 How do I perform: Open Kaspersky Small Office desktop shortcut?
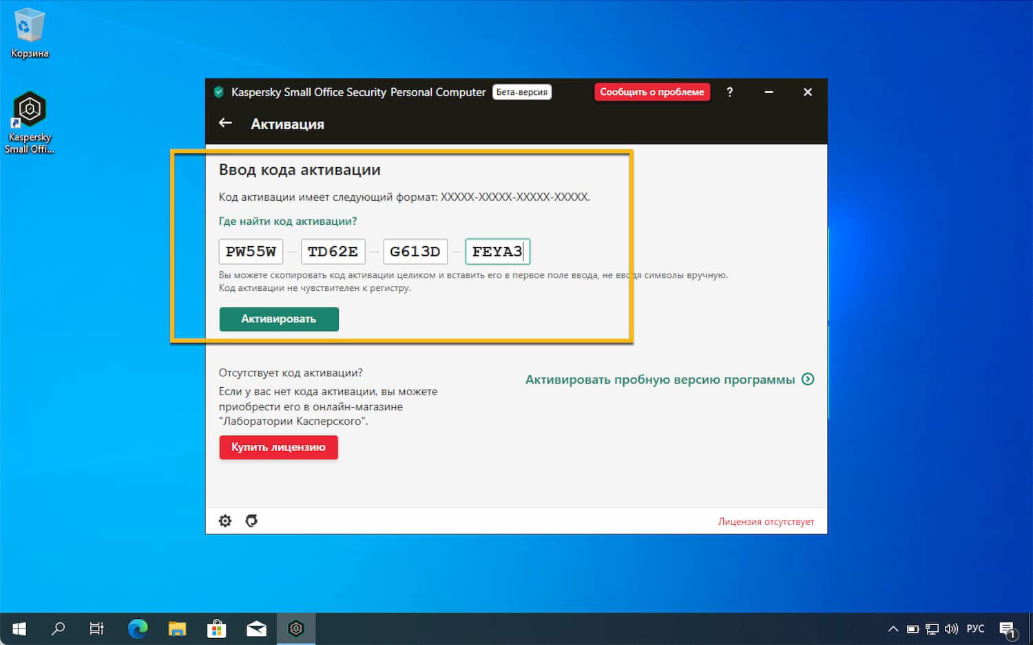pos(30,122)
